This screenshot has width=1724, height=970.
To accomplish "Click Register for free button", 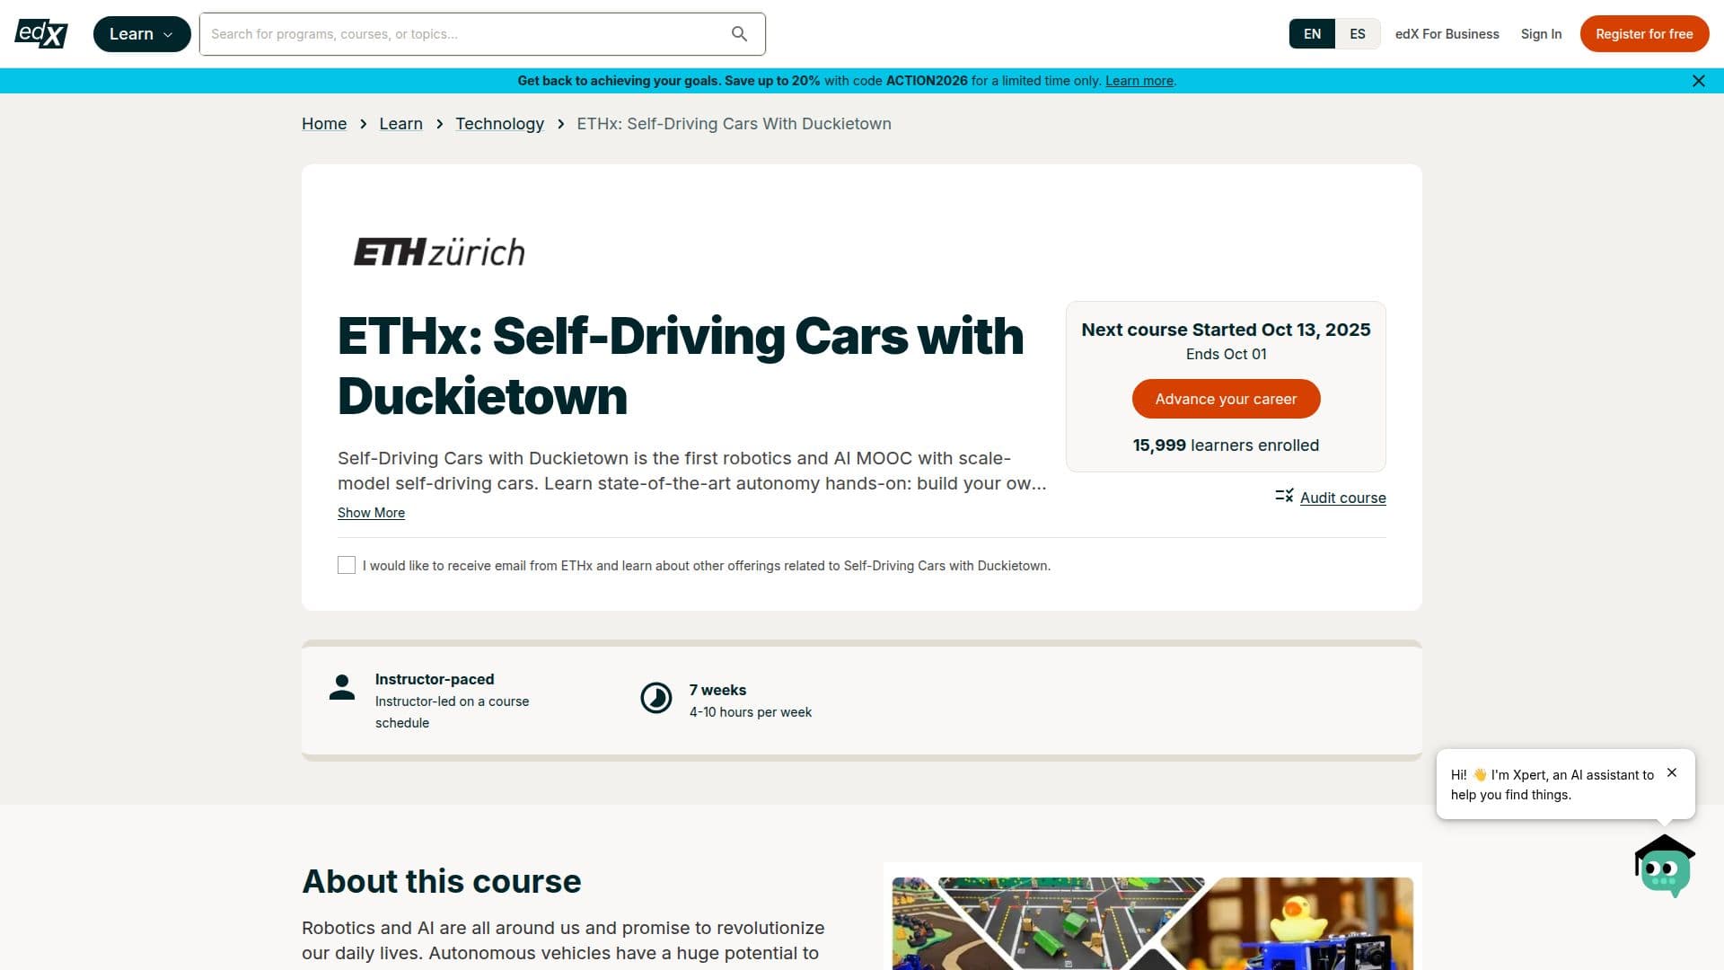I will (x=1644, y=34).
